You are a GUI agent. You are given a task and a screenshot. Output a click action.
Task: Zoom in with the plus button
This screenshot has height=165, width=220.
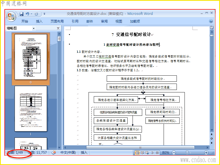pos(206,153)
